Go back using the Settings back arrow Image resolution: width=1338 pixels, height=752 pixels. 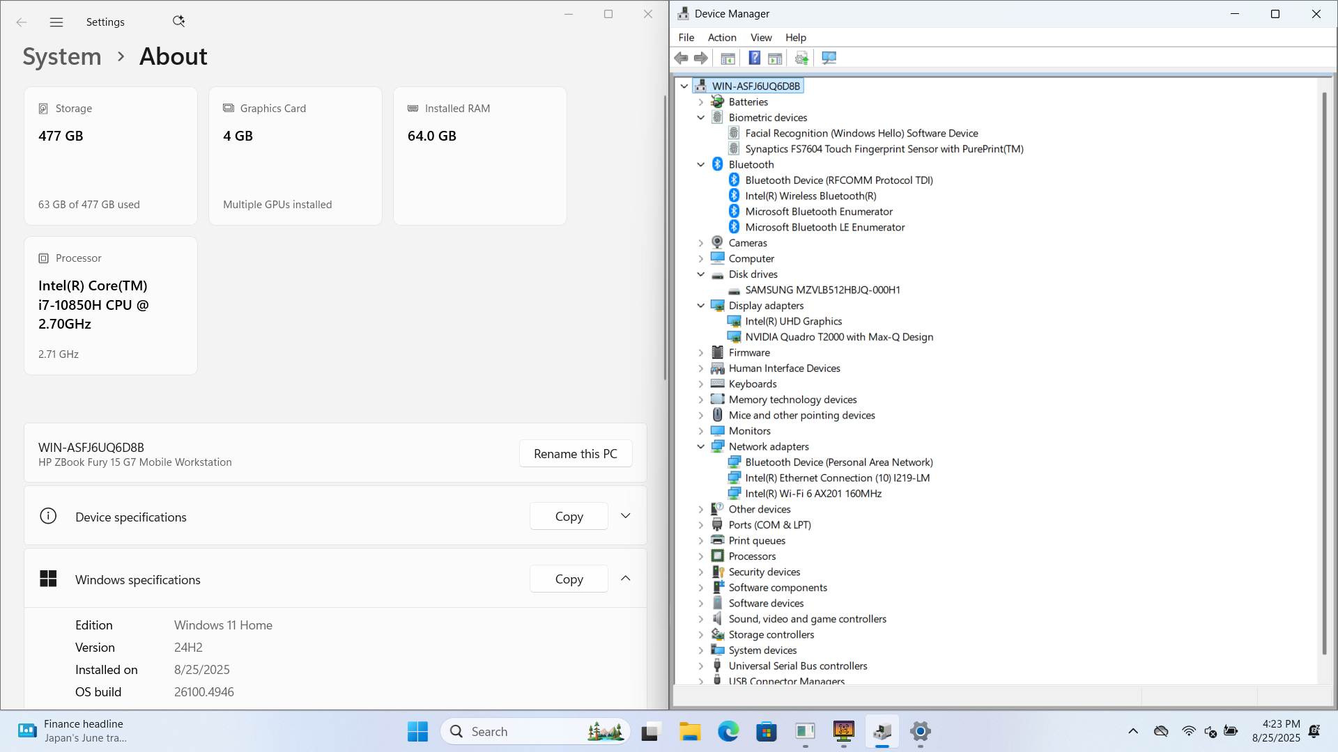[x=22, y=22]
